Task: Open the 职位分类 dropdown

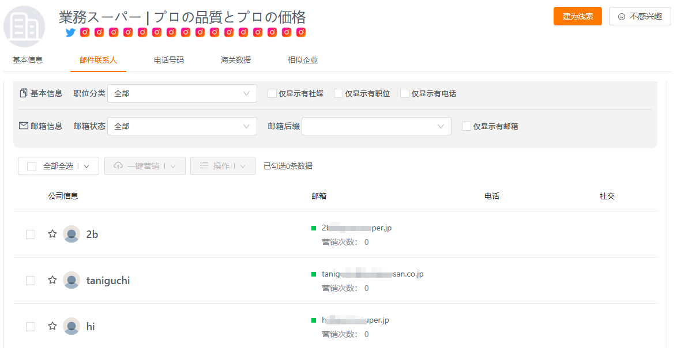Action: coord(182,93)
